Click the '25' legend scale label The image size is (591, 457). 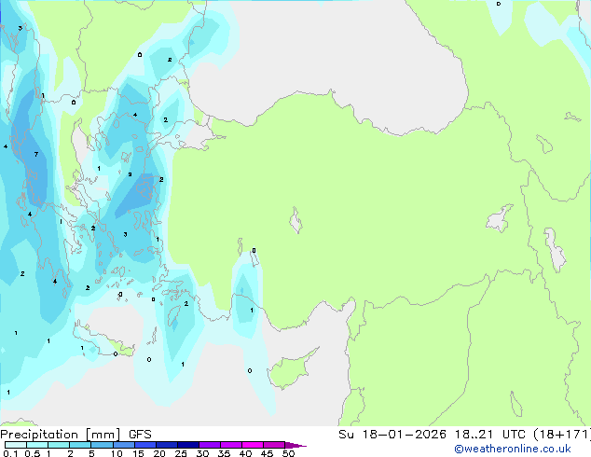[181, 453]
